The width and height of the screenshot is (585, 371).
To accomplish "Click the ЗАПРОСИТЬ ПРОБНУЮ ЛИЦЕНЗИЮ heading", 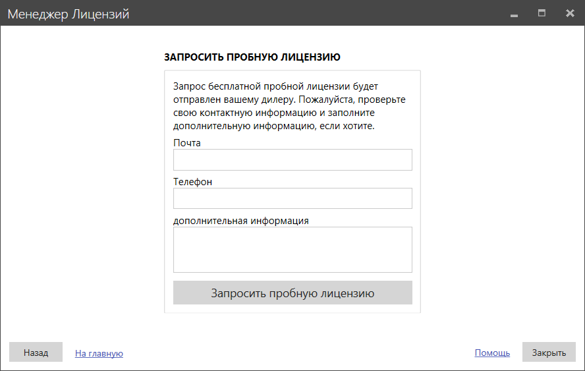I will pos(252,57).
